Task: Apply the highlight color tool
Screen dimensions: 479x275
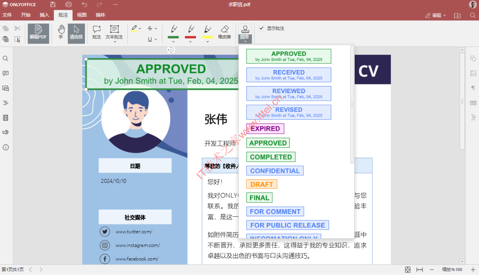Action: click(x=134, y=28)
